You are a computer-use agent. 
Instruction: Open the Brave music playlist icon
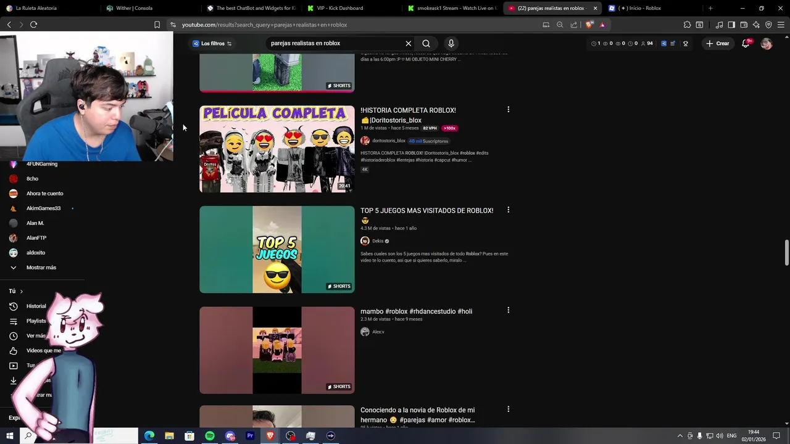pos(719,25)
